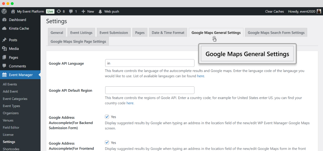Toggle Backend Submission Form autocomplete checkbox

coord(107,117)
